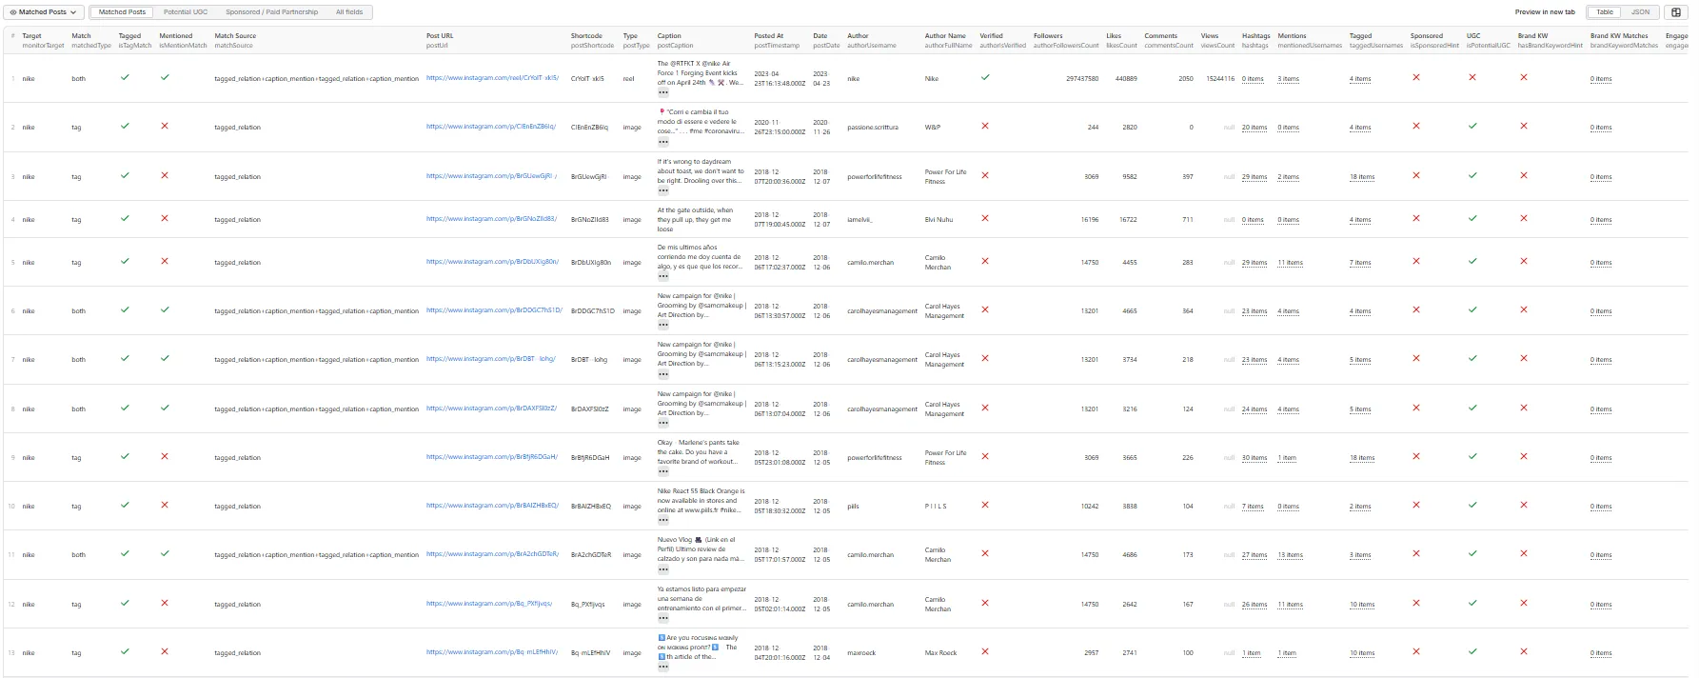Click Verified check mark for nike author
1699x678 pixels.
[x=985, y=77]
